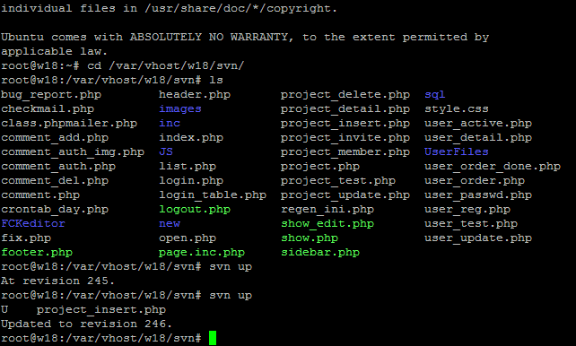This screenshot has height=346, width=576.
Task: Click class.phpmailer.php in the listing
Action: click(69, 124)
